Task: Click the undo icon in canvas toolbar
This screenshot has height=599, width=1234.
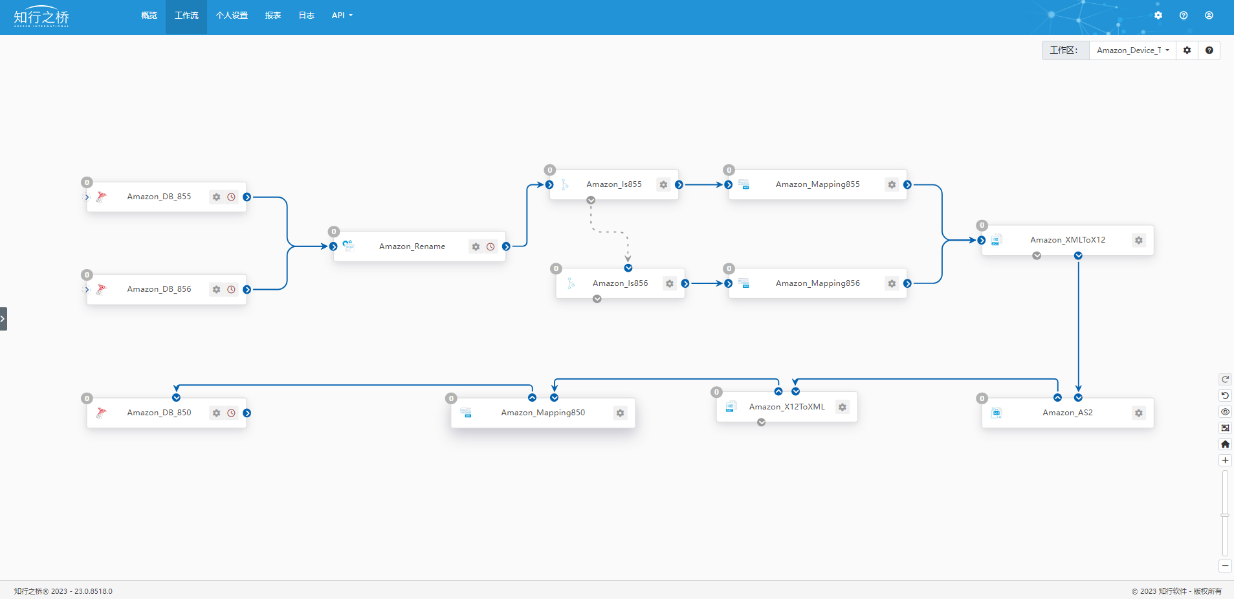Action: coord(1225,395)
